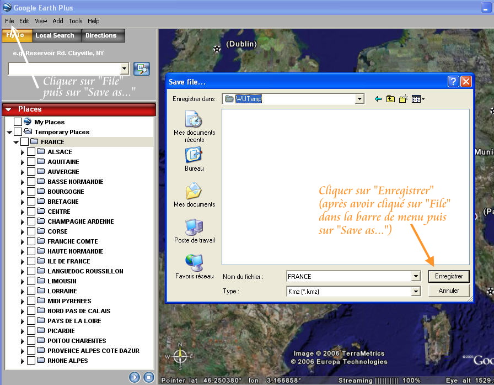Open Poste de travail shortcut
This screenshot has height=385, width=494.
[x=195, y=231]
